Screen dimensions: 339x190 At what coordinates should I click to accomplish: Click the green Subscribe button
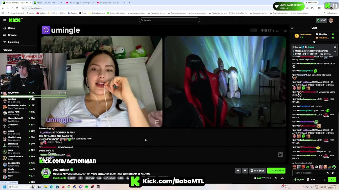pyautogui.click(x=276, y=170)
